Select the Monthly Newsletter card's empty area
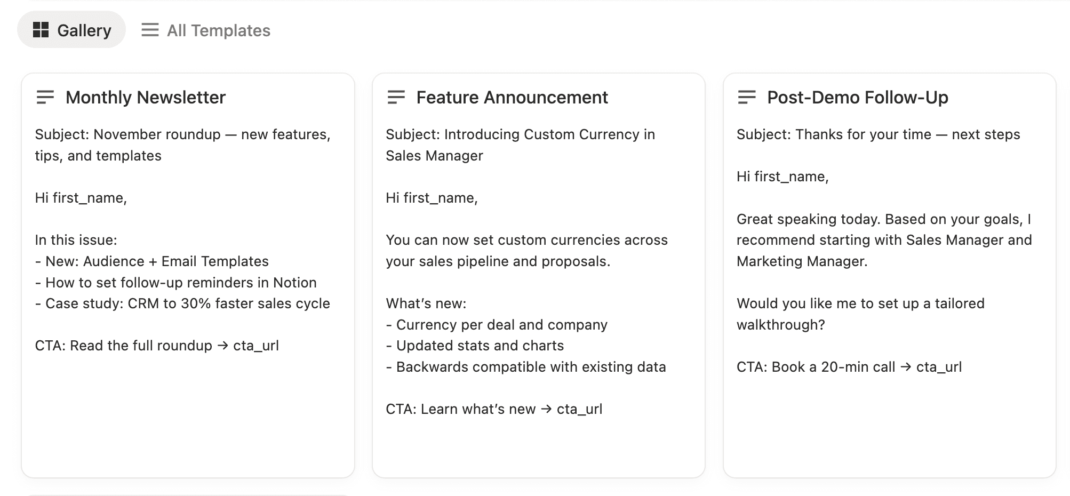The width and height of the screenshot is (1070, 496). point(188,416)
